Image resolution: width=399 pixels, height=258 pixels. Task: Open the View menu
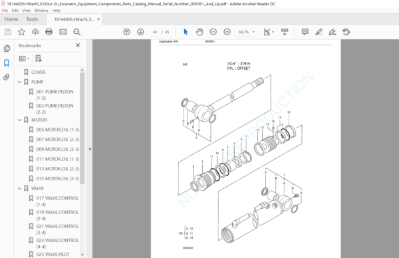[26, 11]
